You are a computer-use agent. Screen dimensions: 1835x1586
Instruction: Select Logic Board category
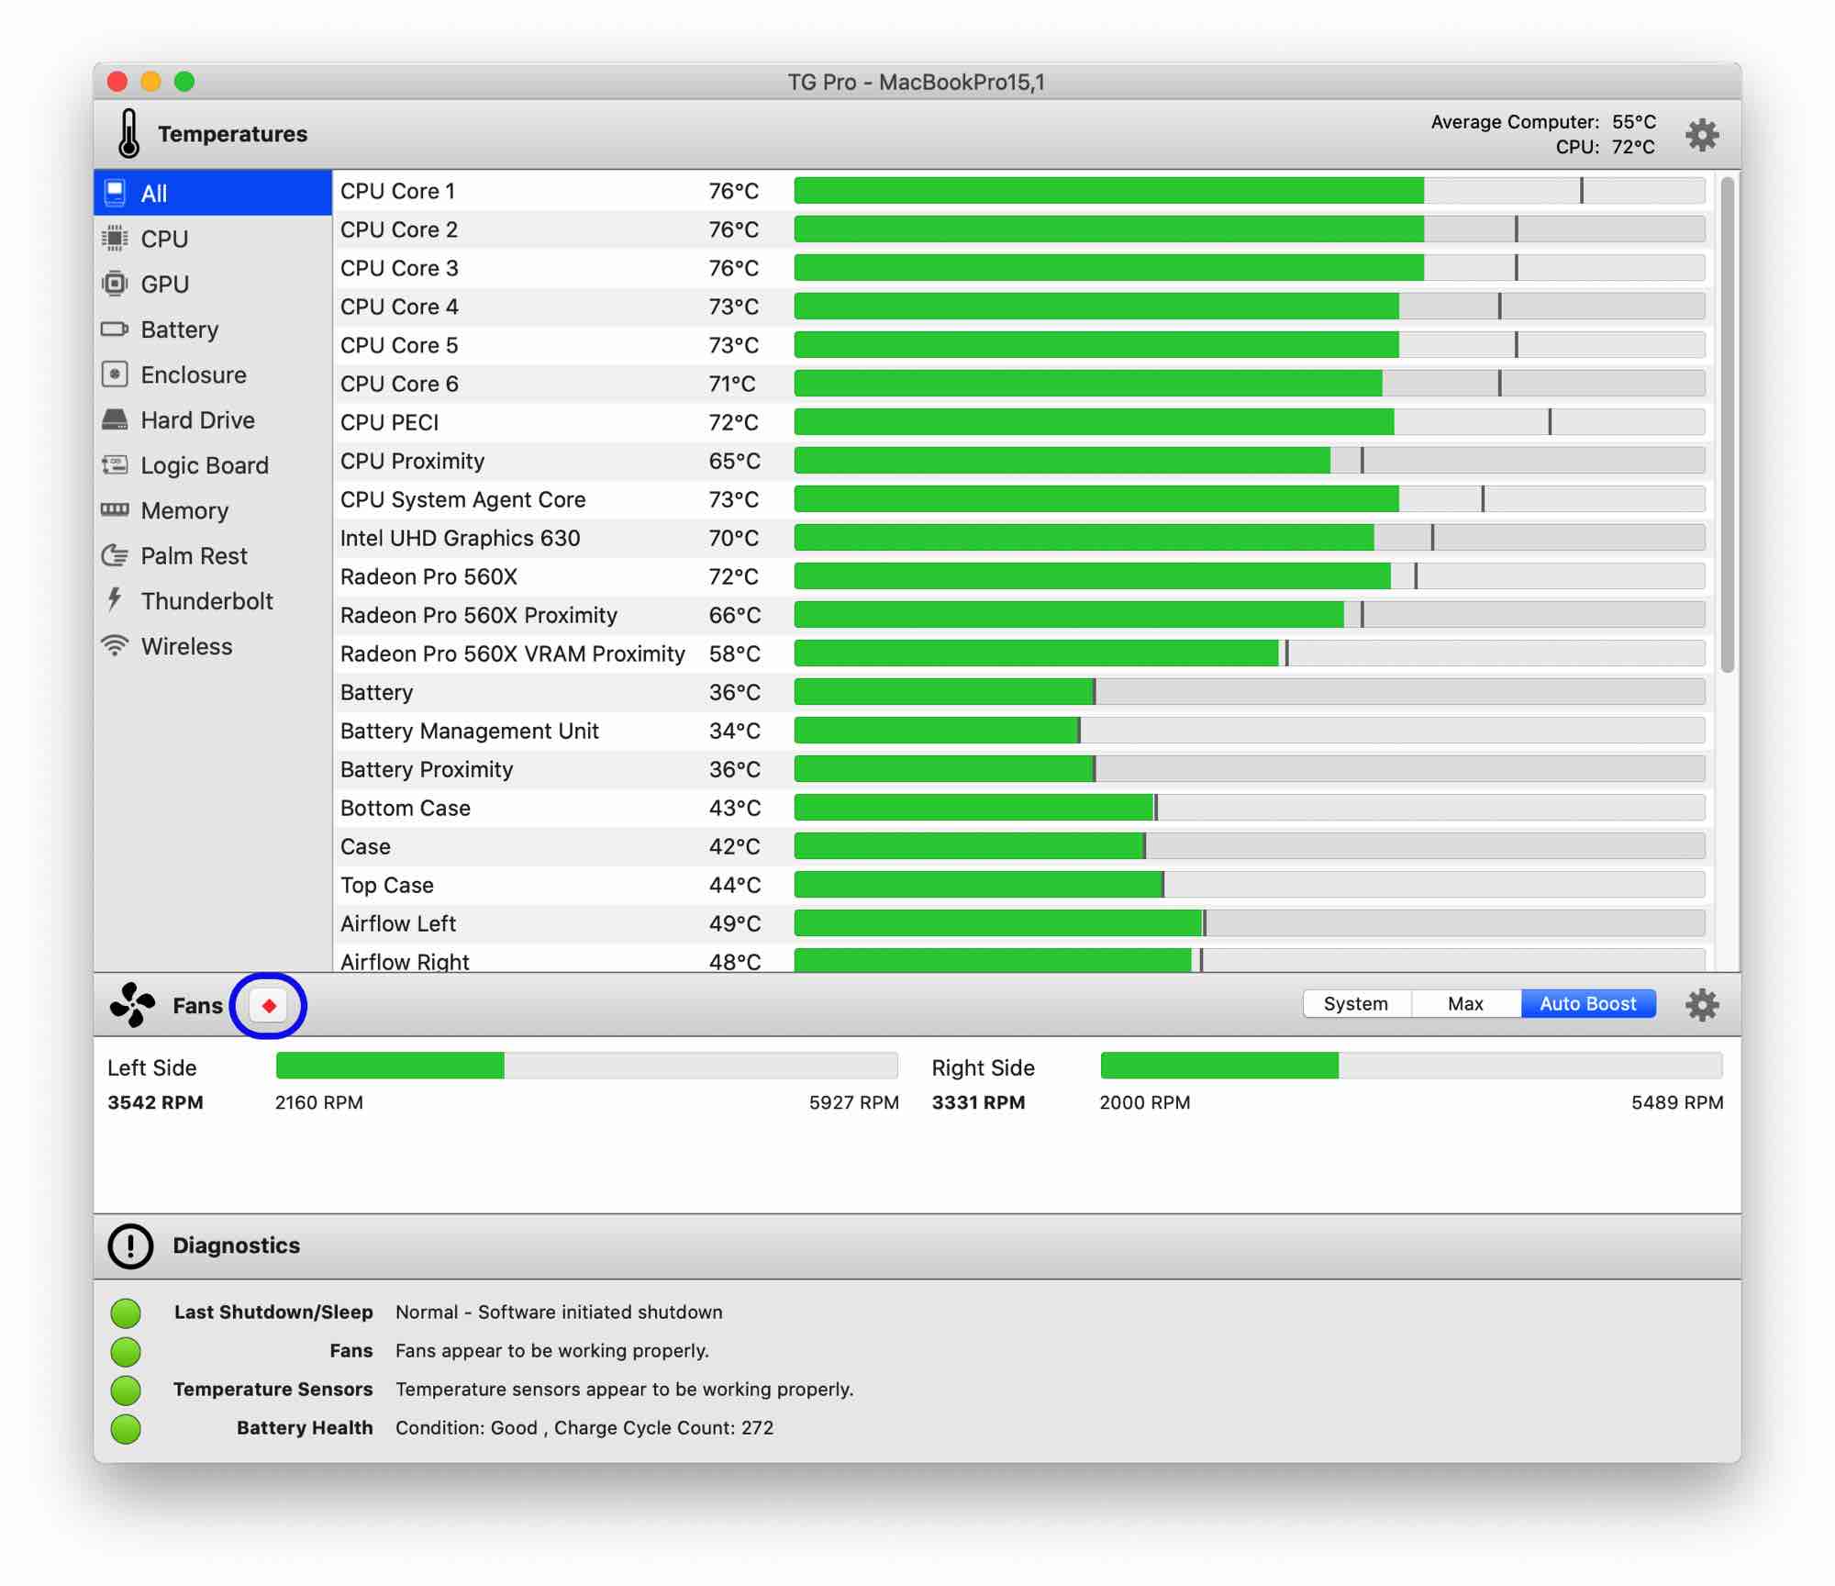pos(204,465)
